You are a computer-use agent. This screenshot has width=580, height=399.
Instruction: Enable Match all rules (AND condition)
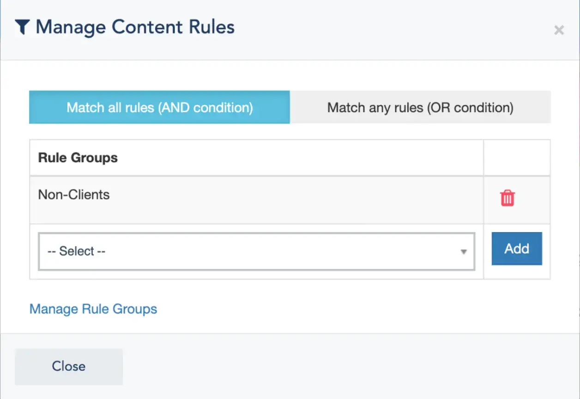click(159, 107)
